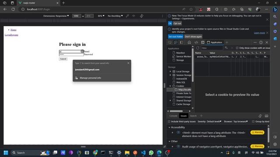280x157 pixels.
Task: Refresh the cookies table
Action: 197,48
